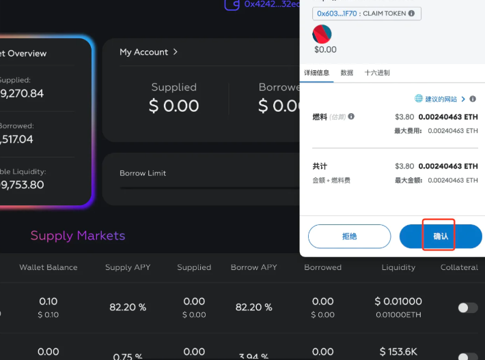Toggle Collateral switch for $ 153.6K row

click(x=468, y=357)
